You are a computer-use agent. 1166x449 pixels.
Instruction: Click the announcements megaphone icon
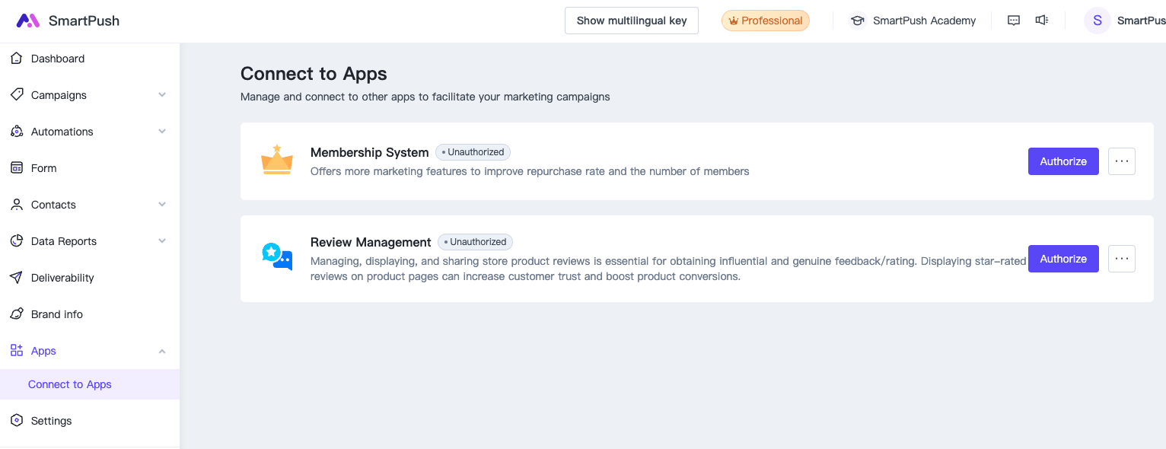[x=1042, y=21]
